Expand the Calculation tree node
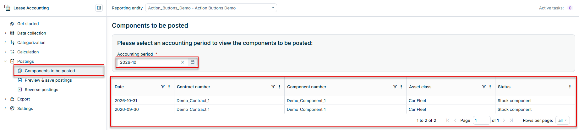Viewport: 579px width, 130px height. (5, 52)
